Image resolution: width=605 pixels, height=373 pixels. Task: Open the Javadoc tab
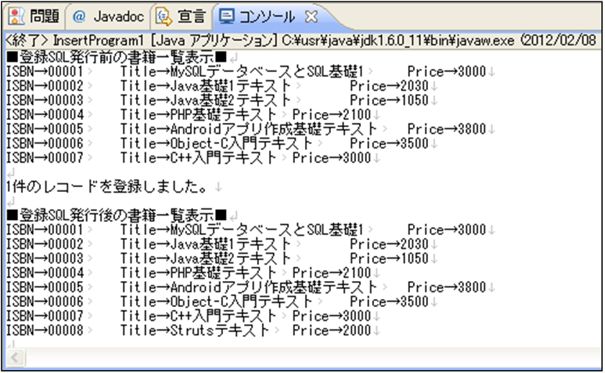click(119, 15)
